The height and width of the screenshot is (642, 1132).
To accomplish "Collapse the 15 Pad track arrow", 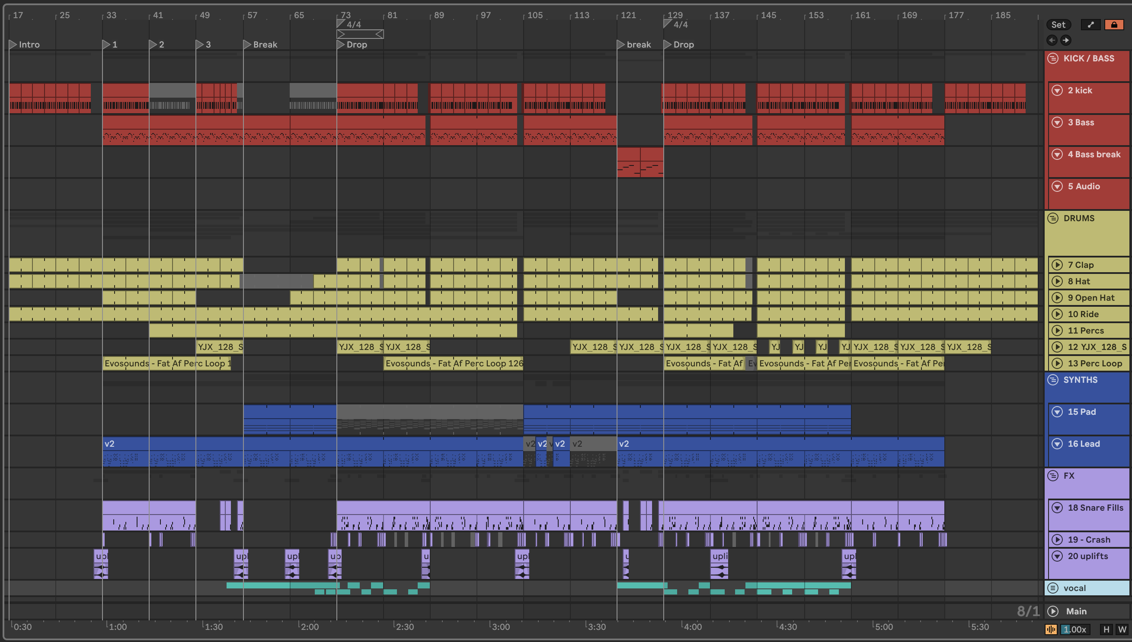I will (1057, 411).
